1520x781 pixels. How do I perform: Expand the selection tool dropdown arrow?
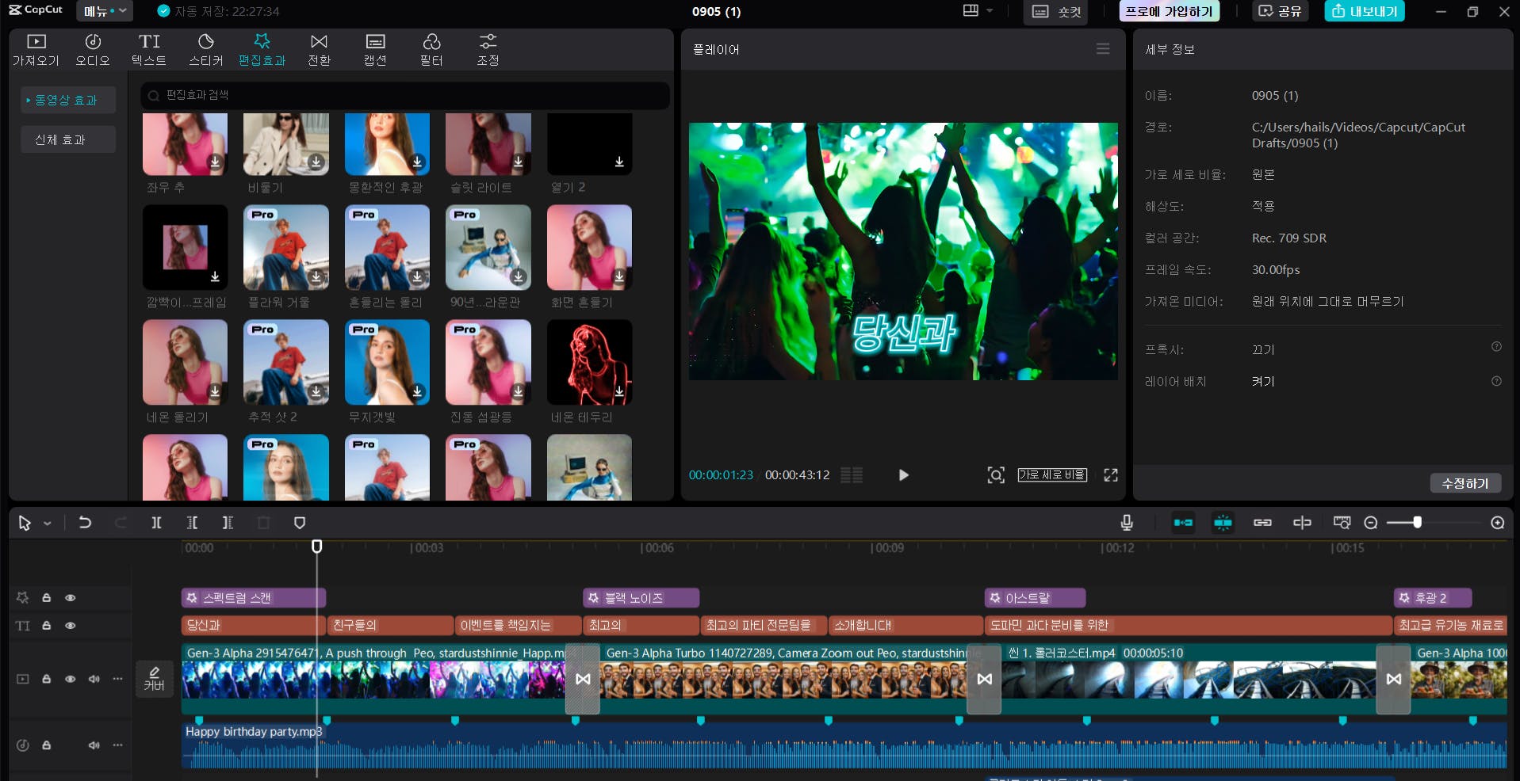pos(48,524)
